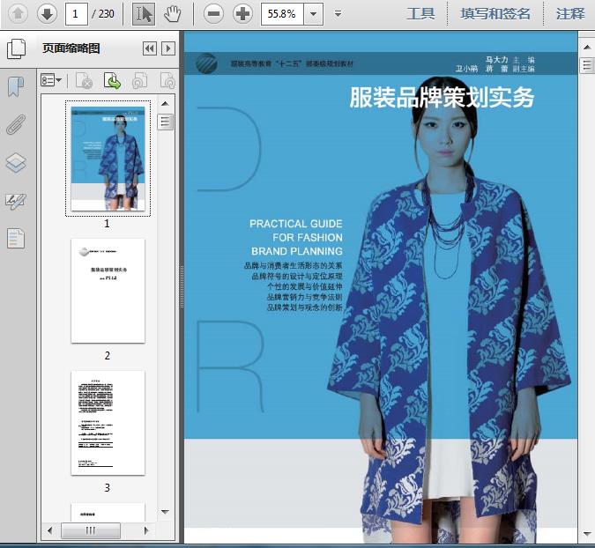
Task: Click the rotate pages clockwise icon
Action: point(167,81)
